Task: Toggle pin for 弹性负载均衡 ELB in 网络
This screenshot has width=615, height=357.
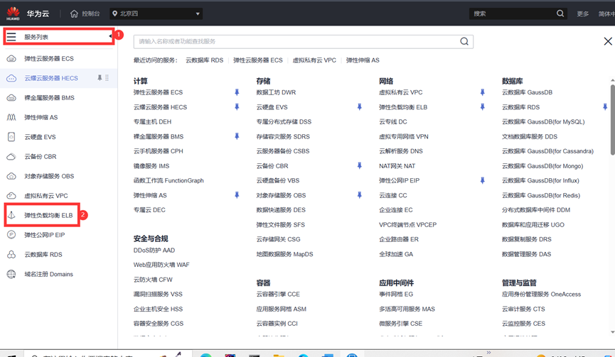Action: [x=483, y=107]
